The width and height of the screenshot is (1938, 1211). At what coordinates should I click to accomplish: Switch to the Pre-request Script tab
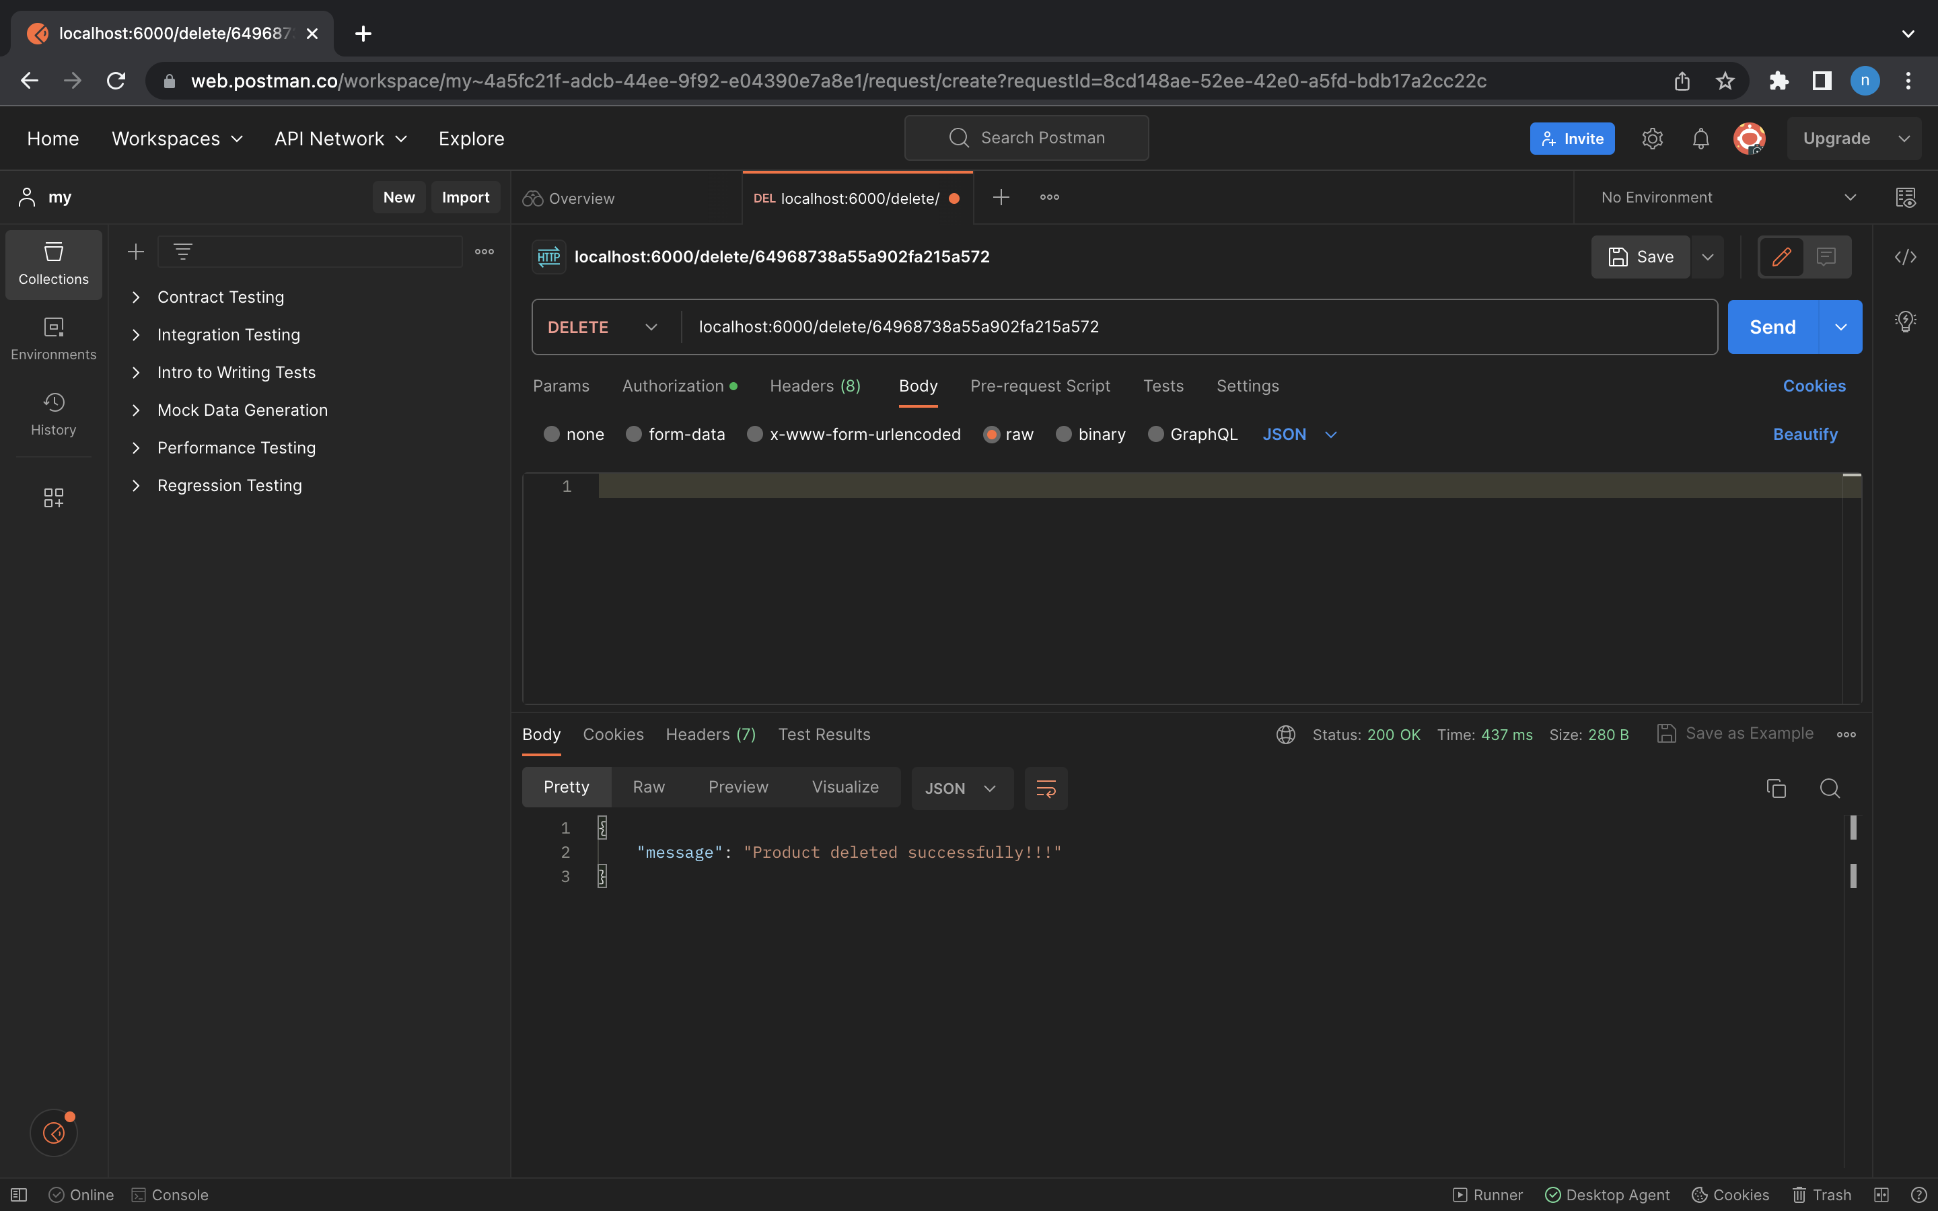[1040, 386]
